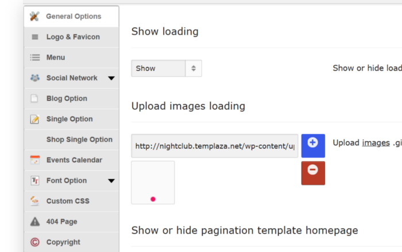Click the Logo & Favicon lines icon
The height and width of the screenshot is (252, 402).
(35, 37)
